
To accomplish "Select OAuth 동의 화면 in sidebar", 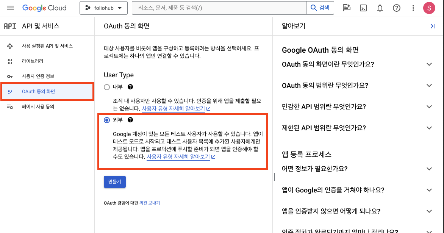I will point(47,91).
